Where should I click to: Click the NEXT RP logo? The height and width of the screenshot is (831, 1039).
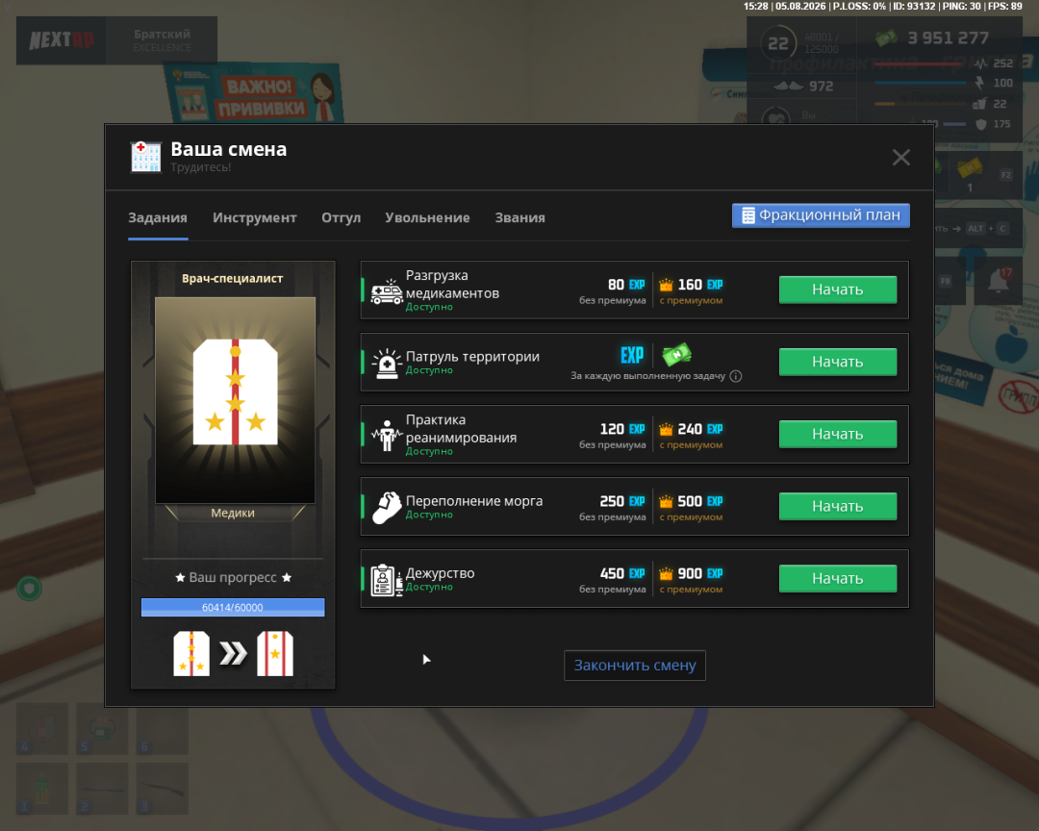pos(62,40)
